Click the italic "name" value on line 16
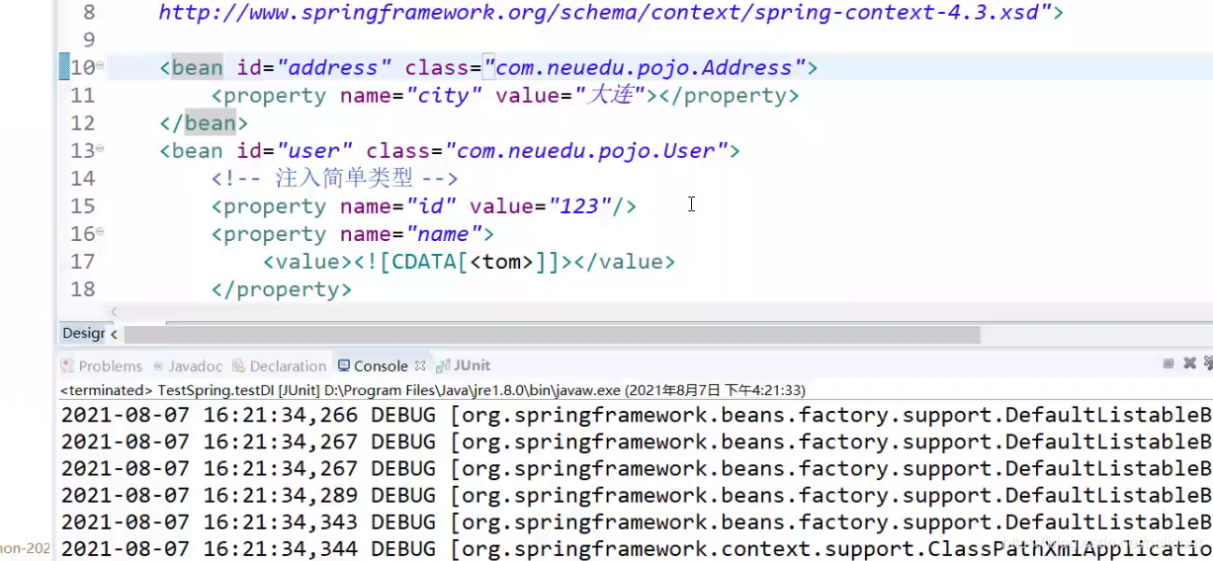Viewport: 1213px width, 561px height. pos(444,234)
